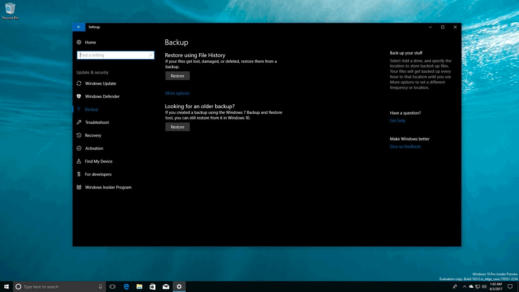Select Windows Insider Program menu entry
This screenshot has width=519, height=292.
pos(108,187)
